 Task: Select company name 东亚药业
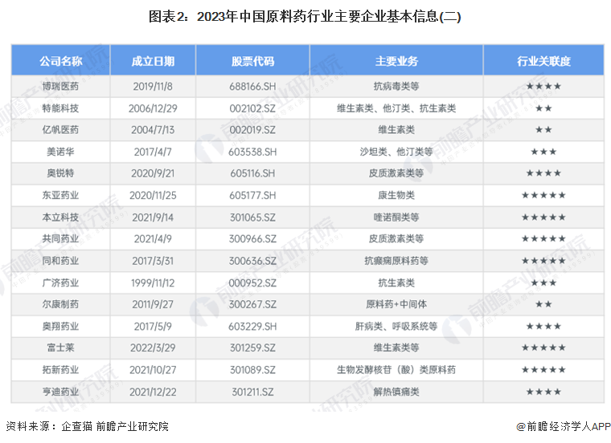pos(60,195)
